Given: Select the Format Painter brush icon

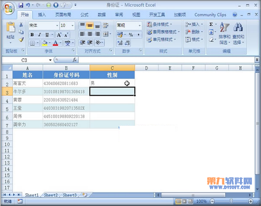Looking at the screenshot, I should (x=21, y=40).
